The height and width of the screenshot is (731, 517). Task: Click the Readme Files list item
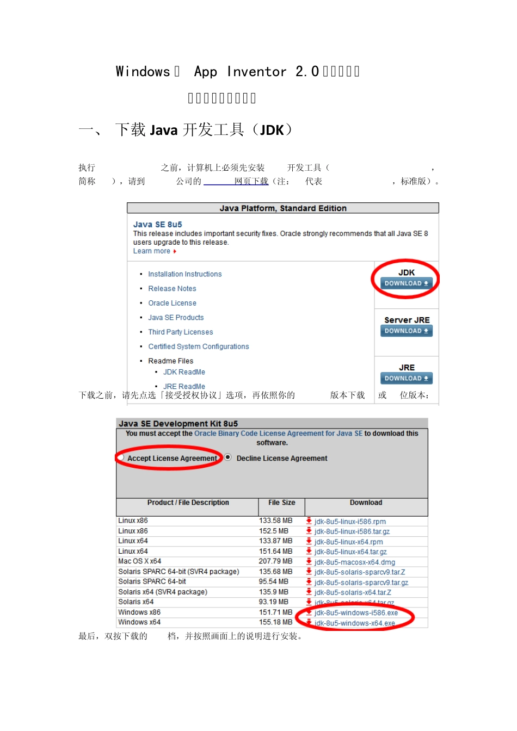pos(170,361)
